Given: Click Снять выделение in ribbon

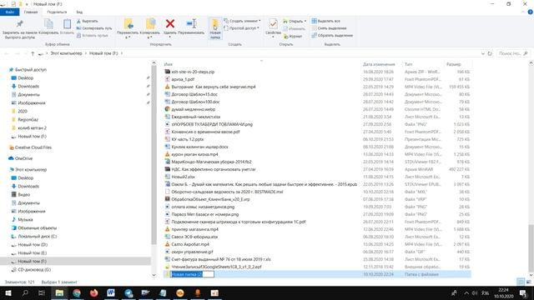Looking at the screenshot, I should click(329, 28).
